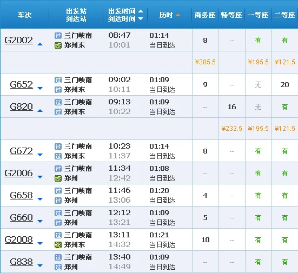Screen dimensions: 298x273
Task: Open train G2006 details link
Action: [x=18, y=173]
